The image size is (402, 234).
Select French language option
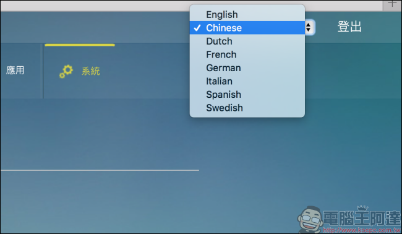pos(247,54)
